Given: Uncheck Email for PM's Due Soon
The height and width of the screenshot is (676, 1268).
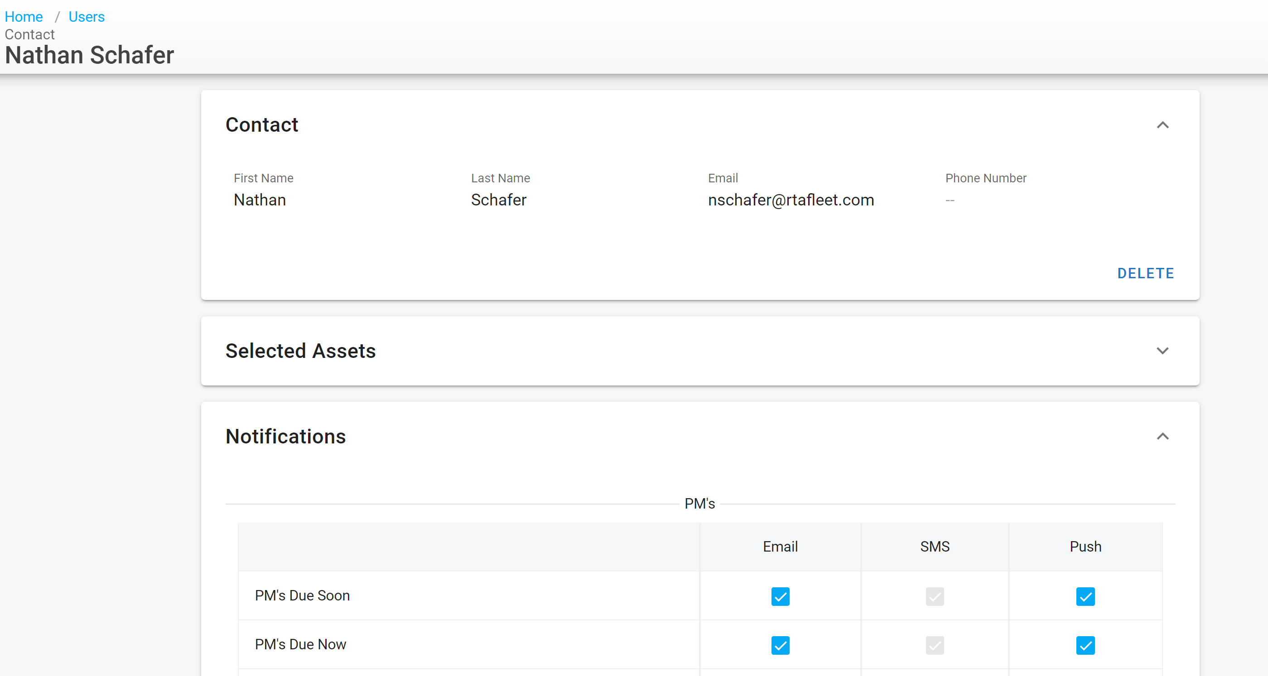Looking at the screenshot, I should tap(780, 596).
